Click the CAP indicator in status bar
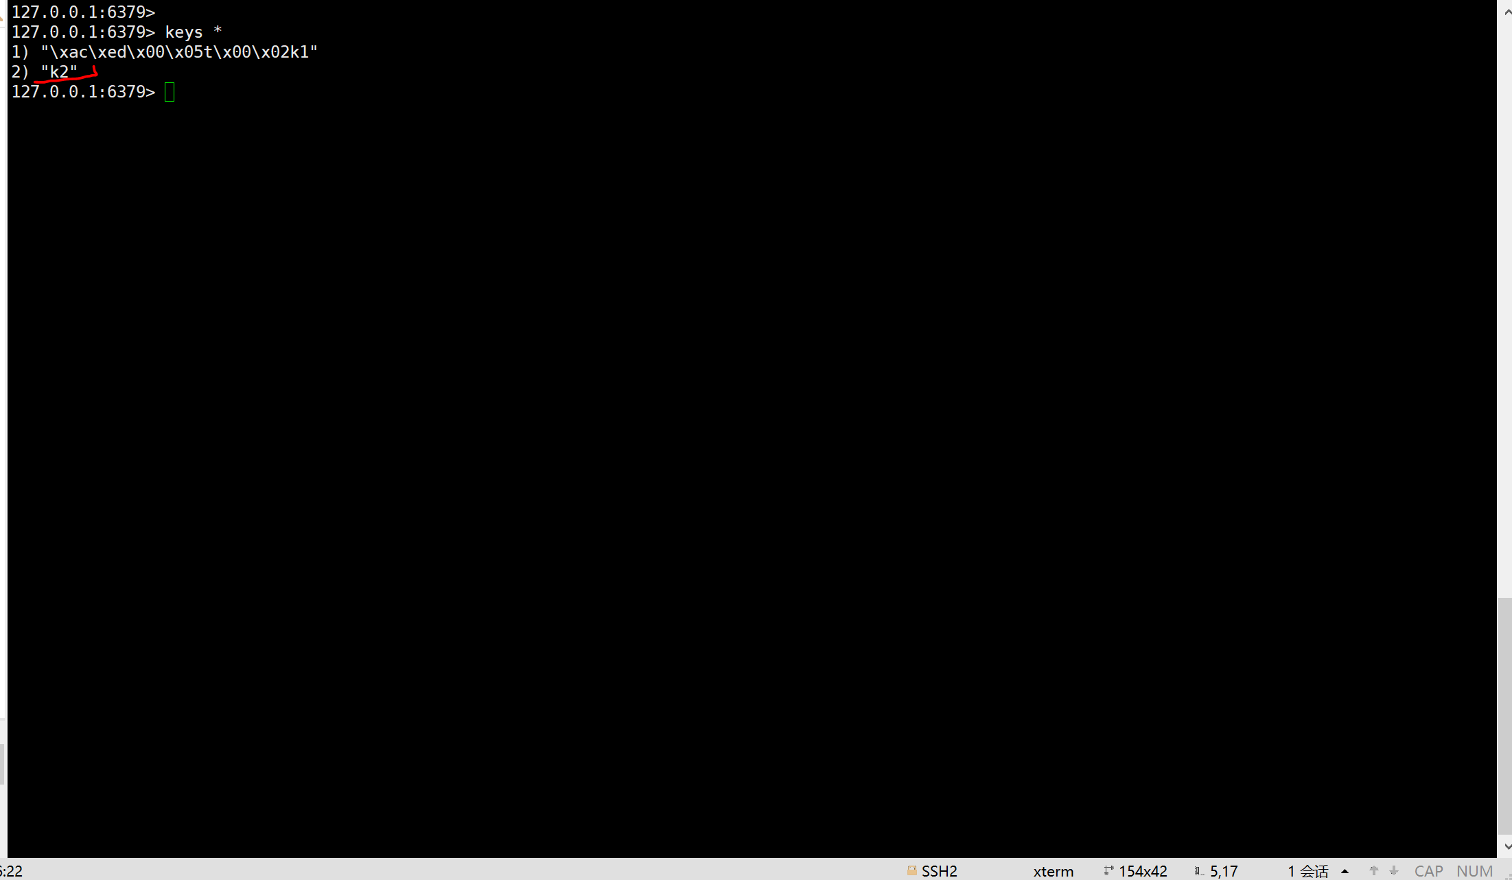Viewport: 1512px width, 880px height. (x=1429, y=870)
